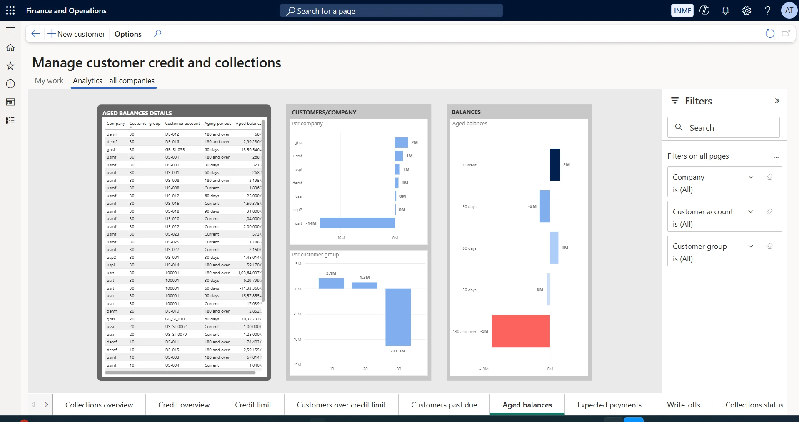Open the Customers past due report tab
799x422 pixels.
coord(444,405)
